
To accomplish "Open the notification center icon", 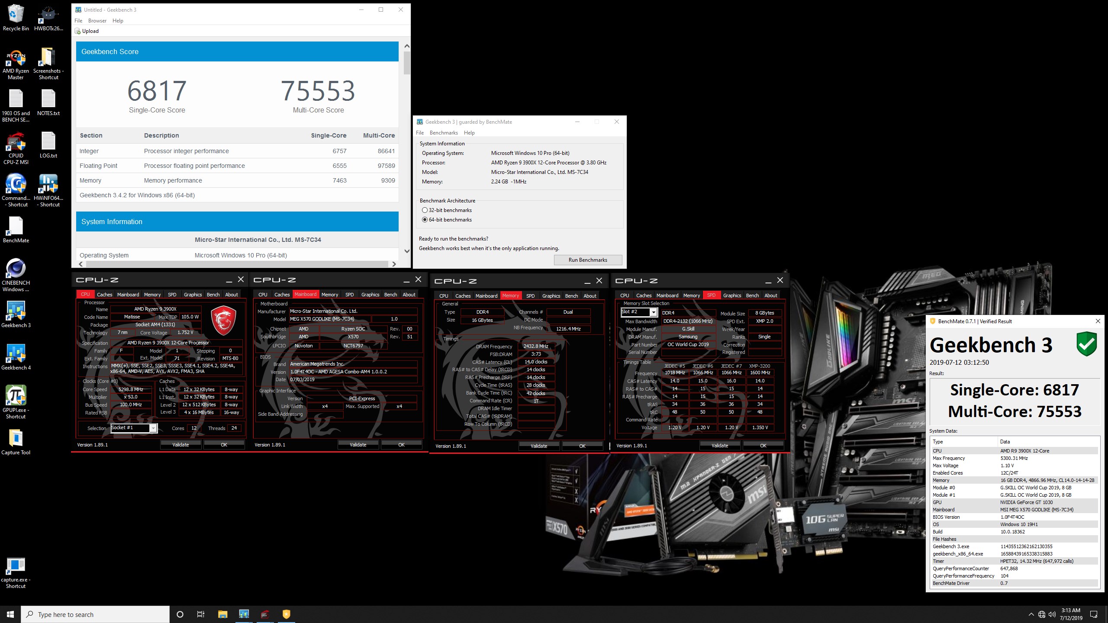I will (x=1094, y=614).
